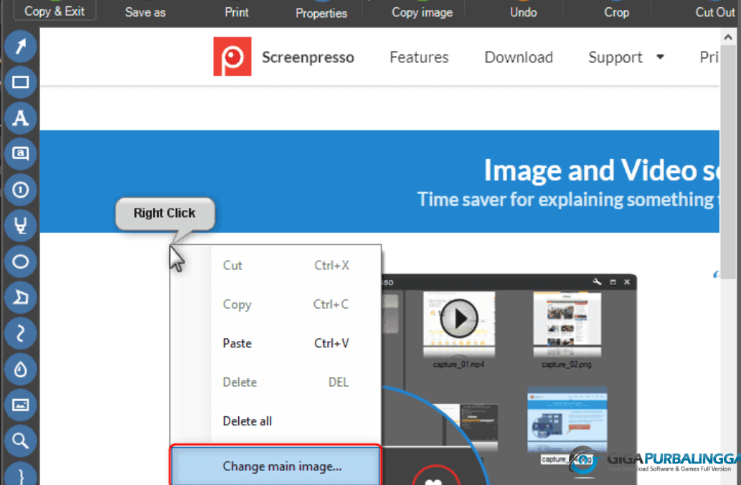Viewport: 741px width, 485px height.
Task: Expand the Support dropdown arrow
Action: pyautogui.click(x=660, y=57)
